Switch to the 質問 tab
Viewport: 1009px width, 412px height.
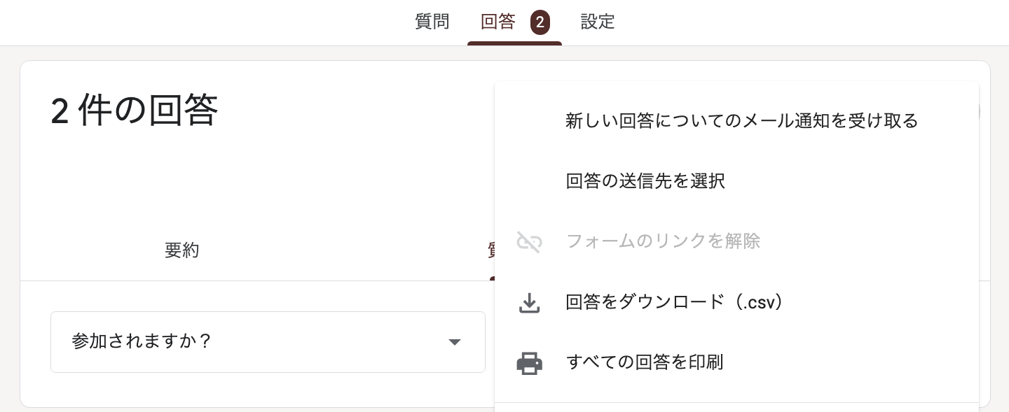coord(432,22)
